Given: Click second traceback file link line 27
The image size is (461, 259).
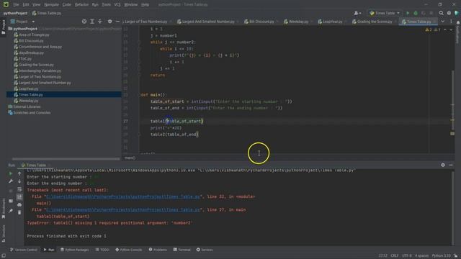Looking at the screenshot, I should [x=123, y=209].
